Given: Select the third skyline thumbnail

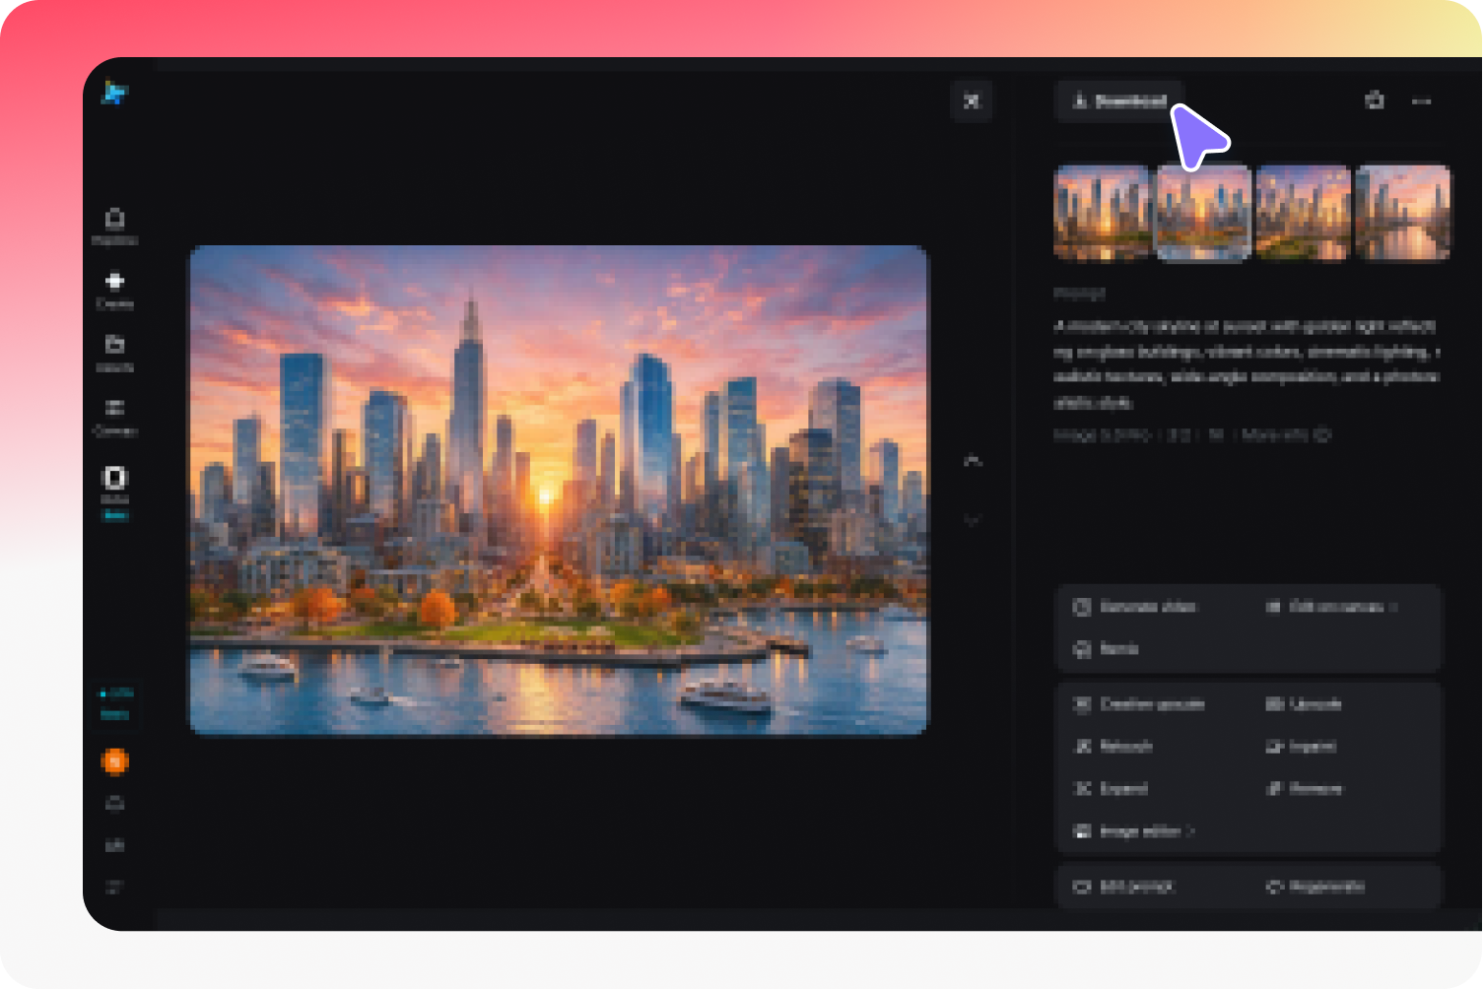Looking at the screenshot, I should (x=1303, y=213).
